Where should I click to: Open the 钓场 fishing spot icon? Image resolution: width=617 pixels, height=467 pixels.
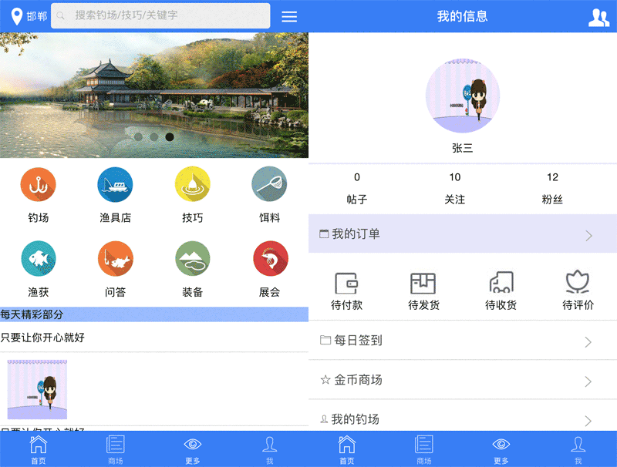point(38,185)
